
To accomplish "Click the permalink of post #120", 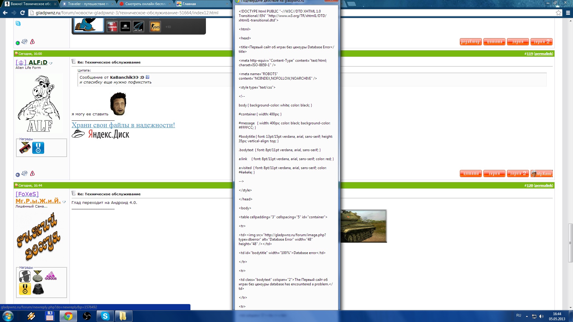I will (543, 185).
